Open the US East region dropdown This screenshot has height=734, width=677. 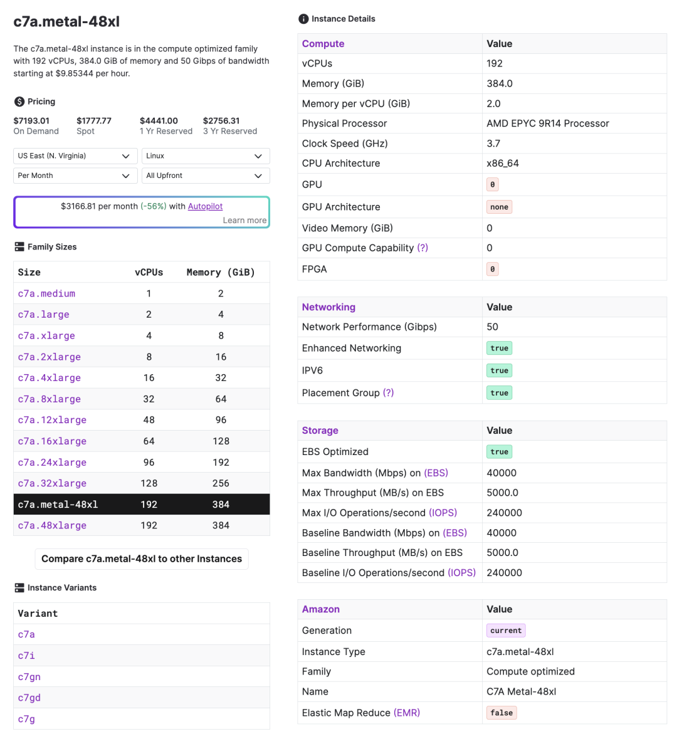click(x=75, y=156)
